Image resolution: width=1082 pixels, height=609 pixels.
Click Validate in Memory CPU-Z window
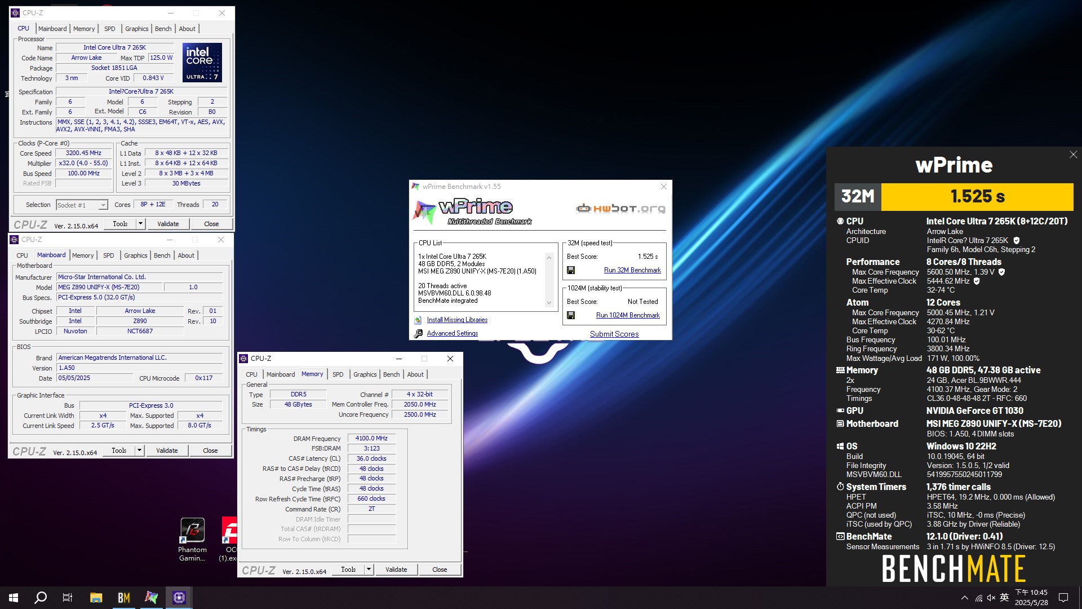(x=396, y=570)
